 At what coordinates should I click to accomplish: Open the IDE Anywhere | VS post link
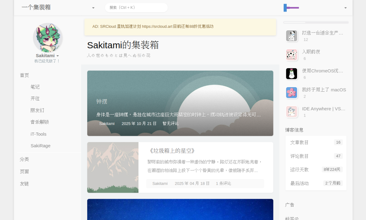pos(324,109)
